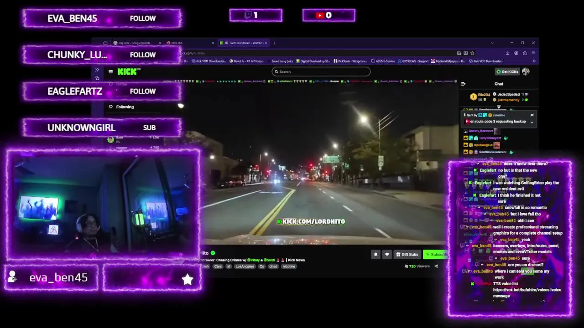Collapse the Chat panel arrow icon
This screenshot has height=328, width=584.
(x=463, y=84)
